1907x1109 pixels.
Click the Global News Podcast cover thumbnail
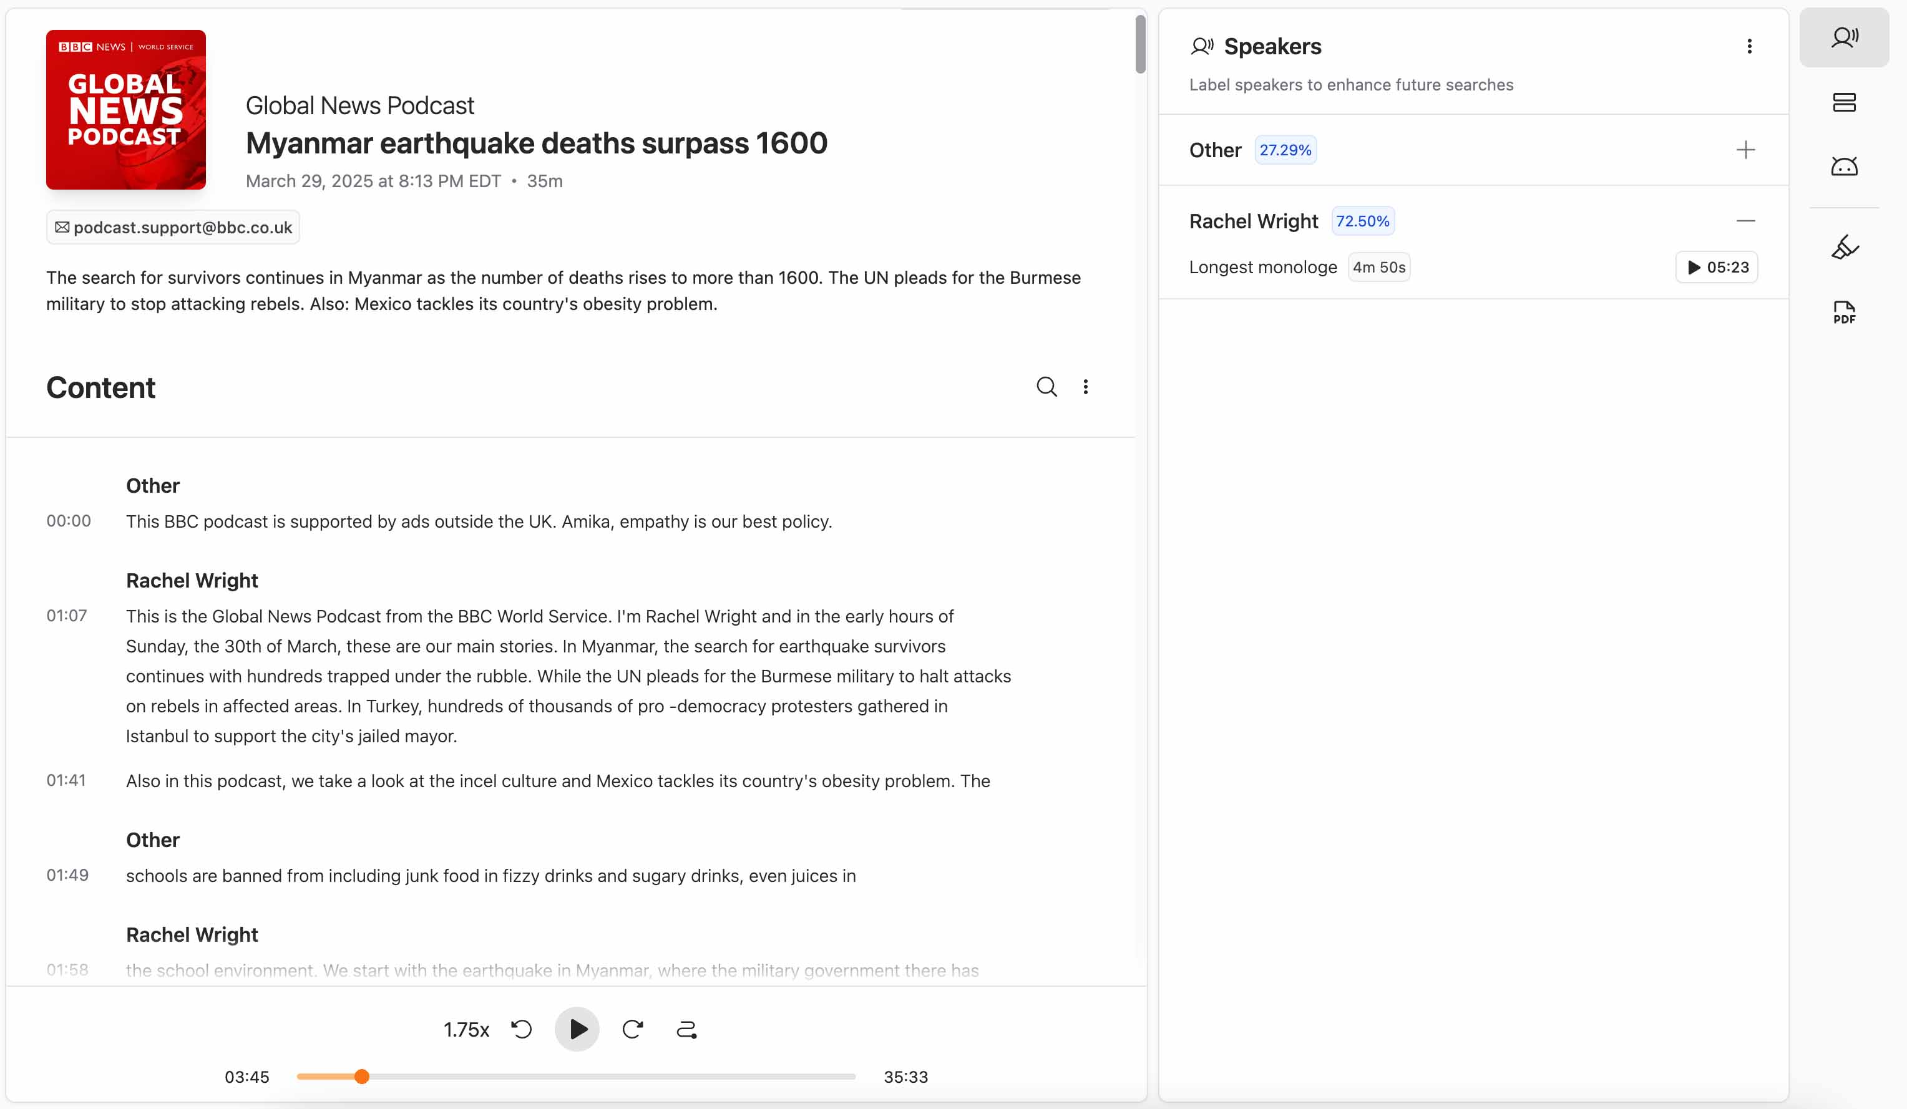pyautogui.click(x=125, y=110)
